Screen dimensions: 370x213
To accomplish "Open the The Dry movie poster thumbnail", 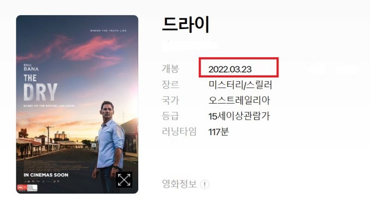I will [77, 104].
